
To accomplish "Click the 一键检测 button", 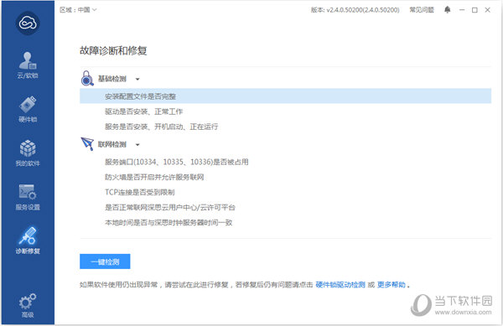I will (x=105, y=261).
